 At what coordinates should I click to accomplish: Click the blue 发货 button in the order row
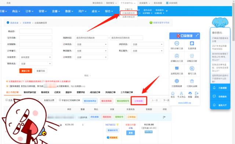pyautogui.click(x=130, y=133)
